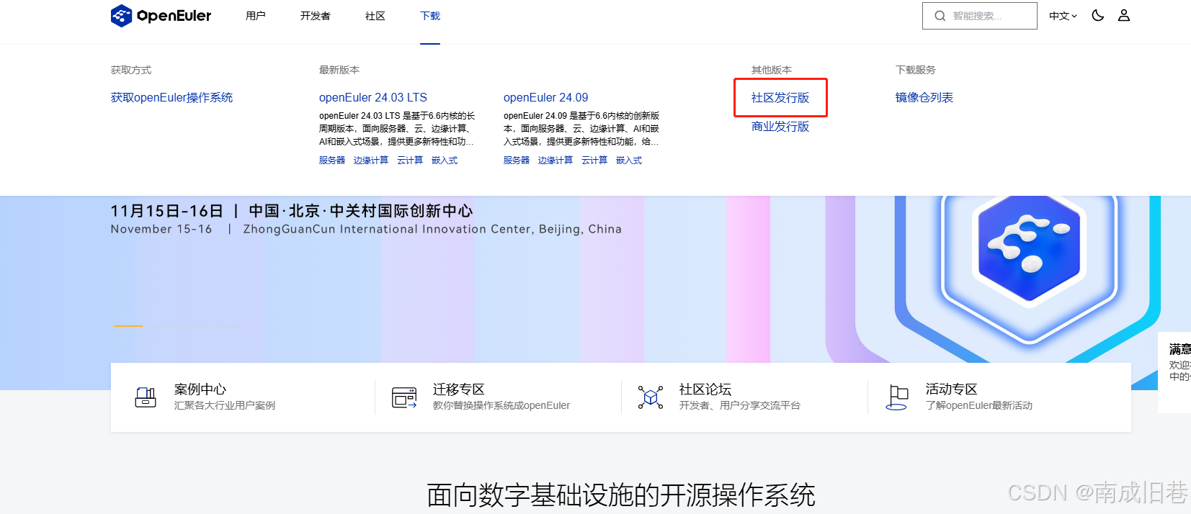Viewport: 1191px width, 514px height.
Task: Open the 中文 language dropdown
Action: [x=1063, y=16]
